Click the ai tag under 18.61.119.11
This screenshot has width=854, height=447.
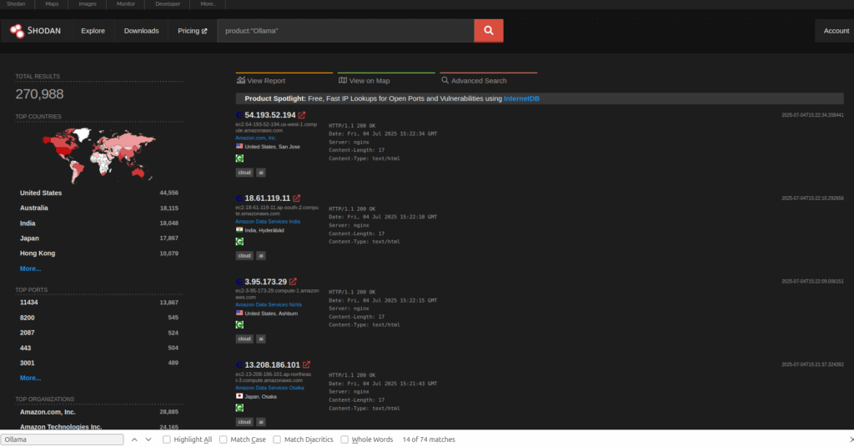pos(261,255)
